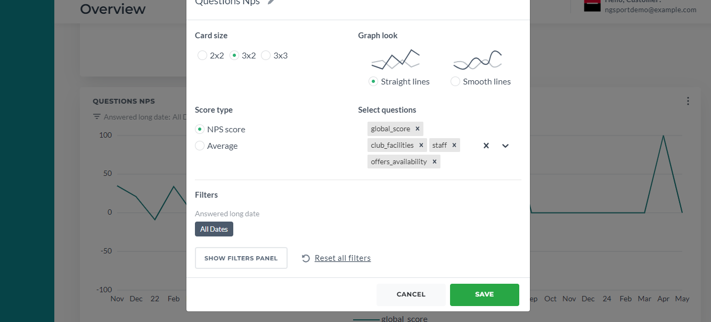This screenshot has width=711, height=322.
Task: Remove the offers_availability tag
Action: (x=435, y=162)
